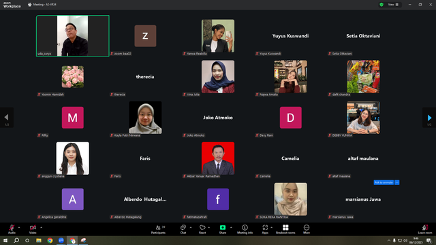Image resolution: width=436 pixels, height=245 pixels.
Task: Select the Setia Oktaviani participant tile
Action: point(363,36)
